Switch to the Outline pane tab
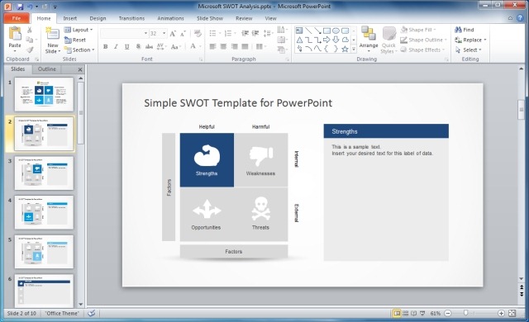 tap(47, 69)
